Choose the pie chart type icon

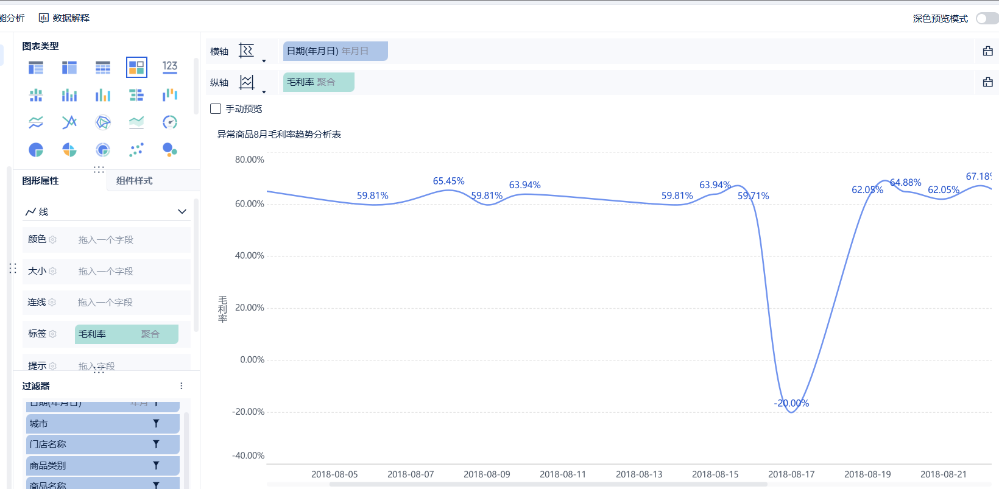pos(36,150)
